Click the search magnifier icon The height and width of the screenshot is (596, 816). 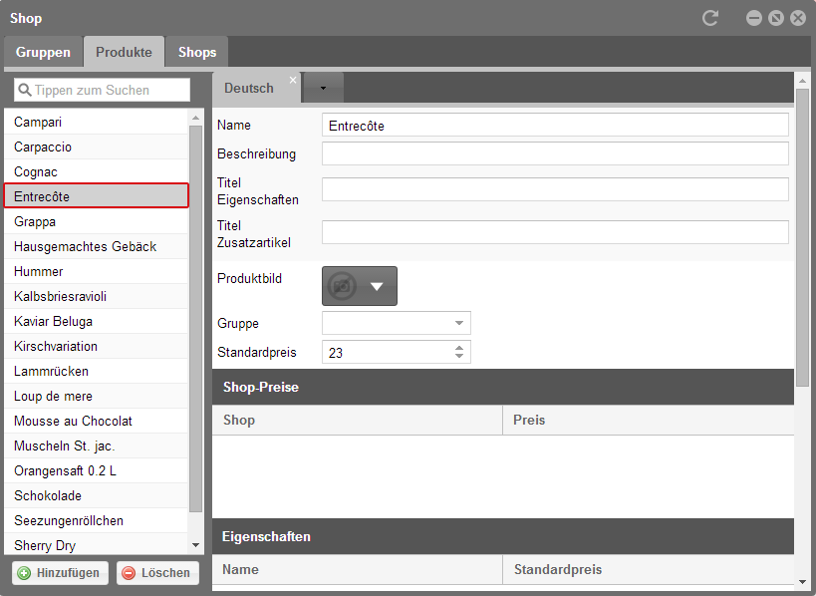coord(25,90)
